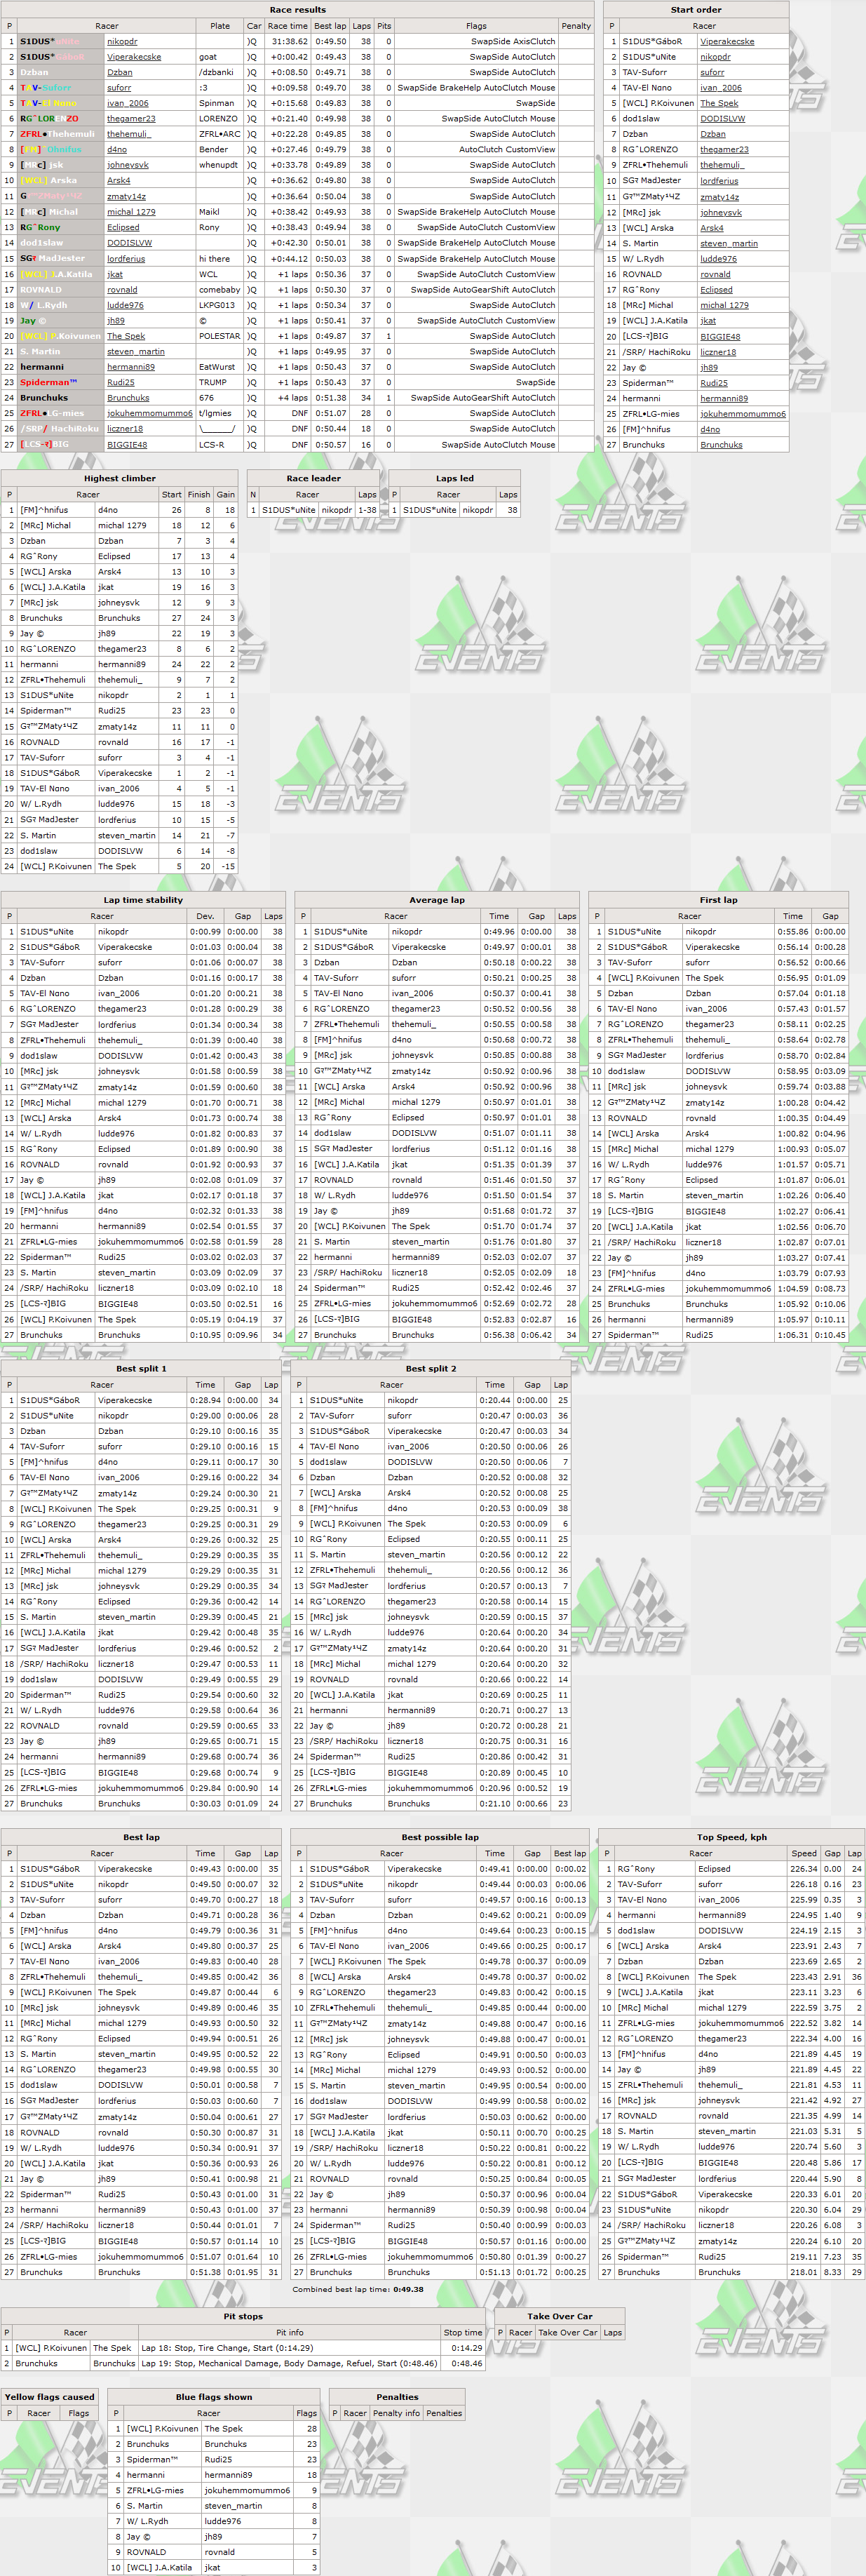Open ludde976 link in Race results table
Viewport: 866px width, 2576px height.
point(125,305)
